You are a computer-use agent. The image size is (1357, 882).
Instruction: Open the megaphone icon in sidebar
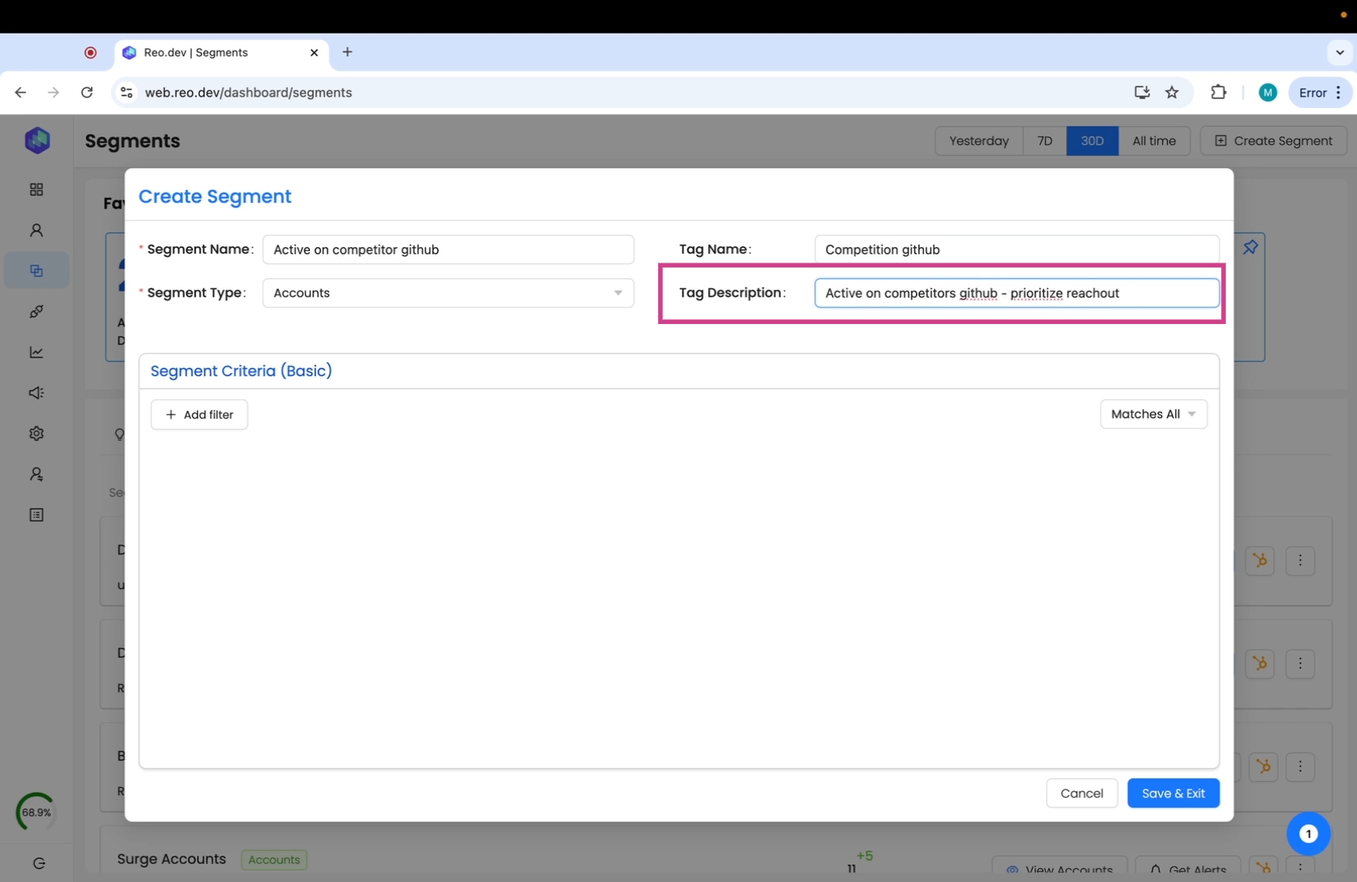coord(37,394)
